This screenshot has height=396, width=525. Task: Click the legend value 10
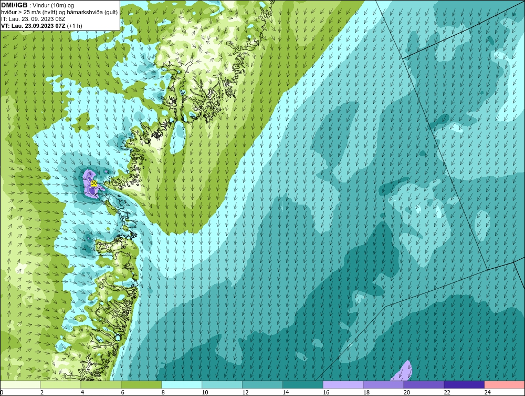coord(205,392)
